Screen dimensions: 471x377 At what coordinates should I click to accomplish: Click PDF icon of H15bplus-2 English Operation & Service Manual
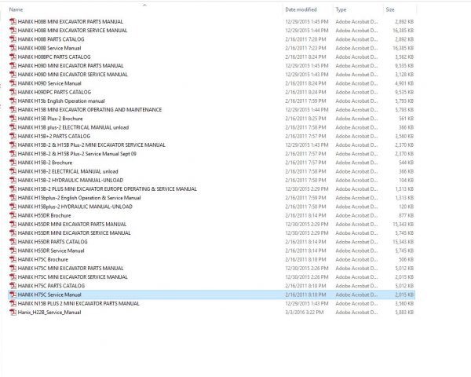13,198
